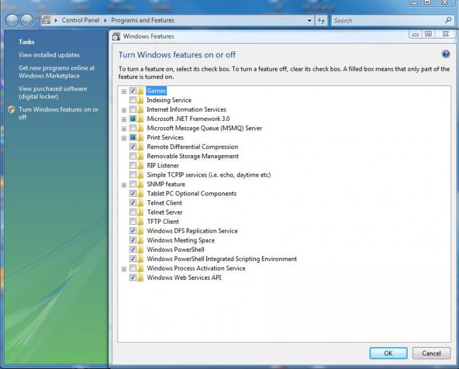Enable Simple TCPIP services checkbox
This screenshot has height=369, width=459.
pos(133,175)
